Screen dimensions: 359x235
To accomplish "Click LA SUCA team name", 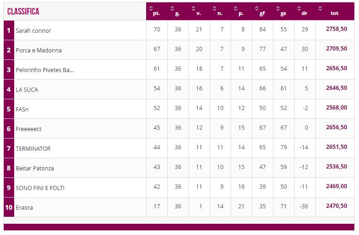I will click(27, 90).
